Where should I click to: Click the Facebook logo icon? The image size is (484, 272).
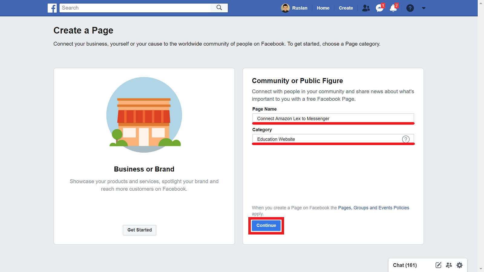52,8
